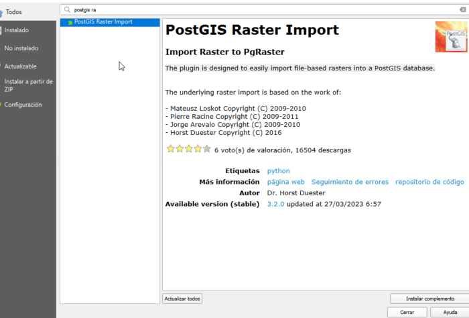Screen dimensions: 469x318
Task: Click the magnifier icon in search box
Action: click(x=67, y=10)
